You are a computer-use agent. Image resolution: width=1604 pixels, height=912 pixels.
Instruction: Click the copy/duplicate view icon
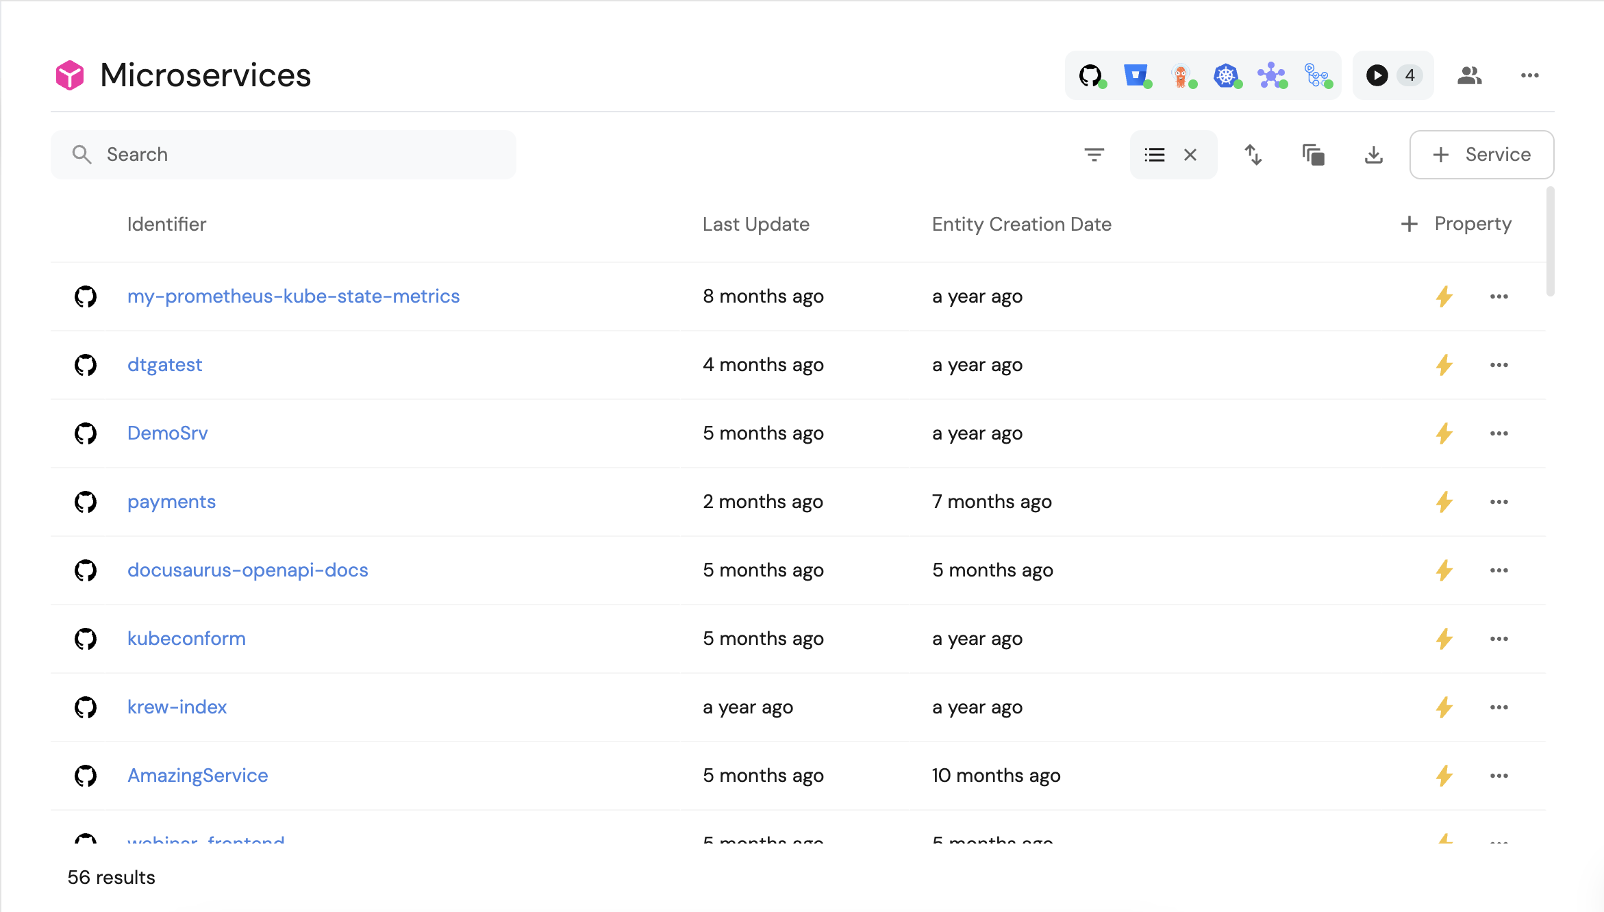pyautogui.click(x=1314, y=155)
